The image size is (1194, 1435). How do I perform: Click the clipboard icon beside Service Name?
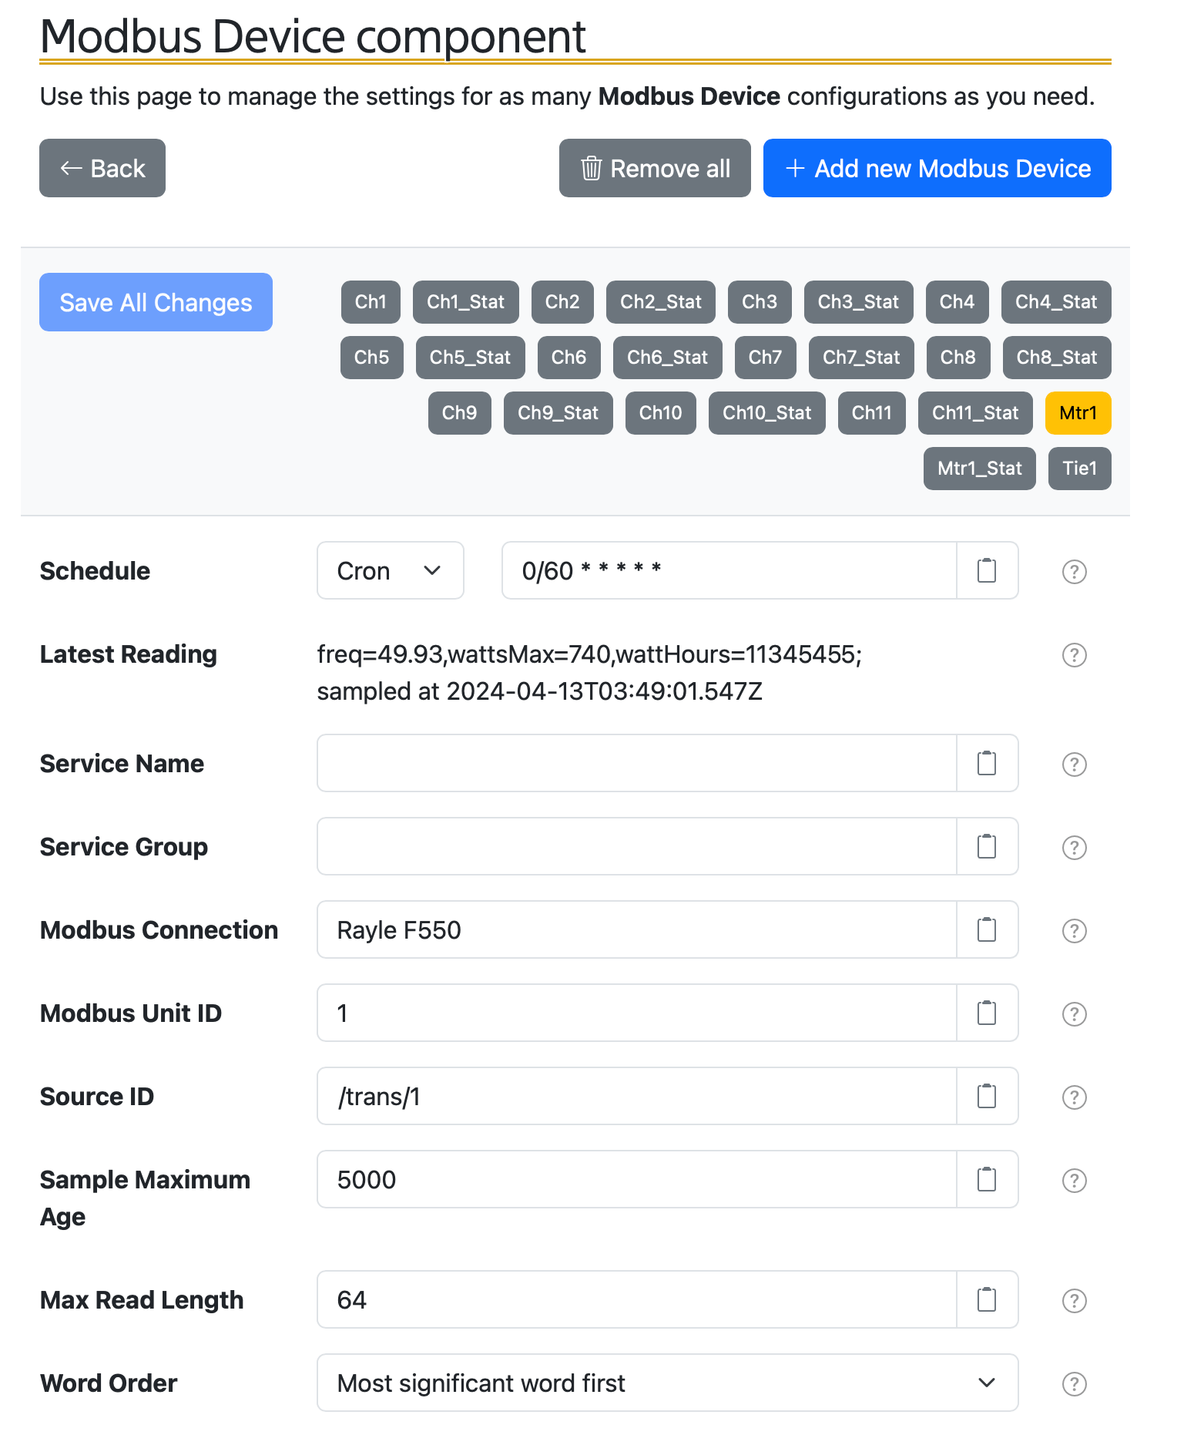pos(987,763)
